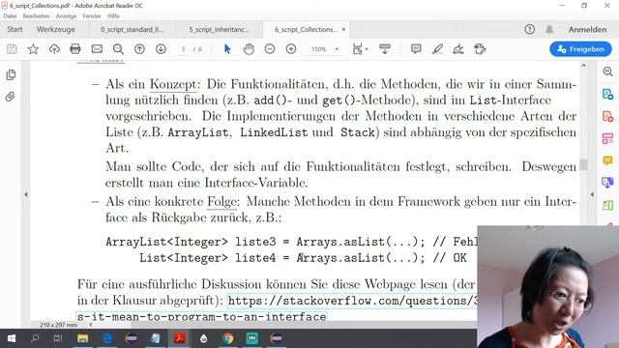This screenshot has width=619, height=348.
Task: Click the Save file icon
Action: tap(12, 49)
